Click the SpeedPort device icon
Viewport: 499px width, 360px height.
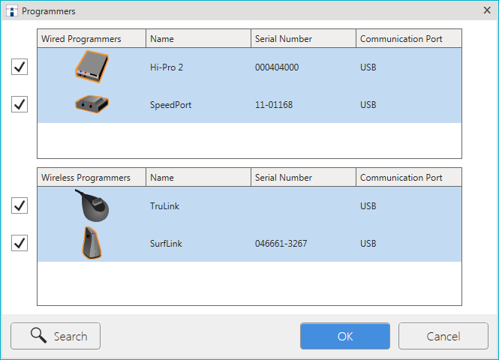tap(92, 104)
